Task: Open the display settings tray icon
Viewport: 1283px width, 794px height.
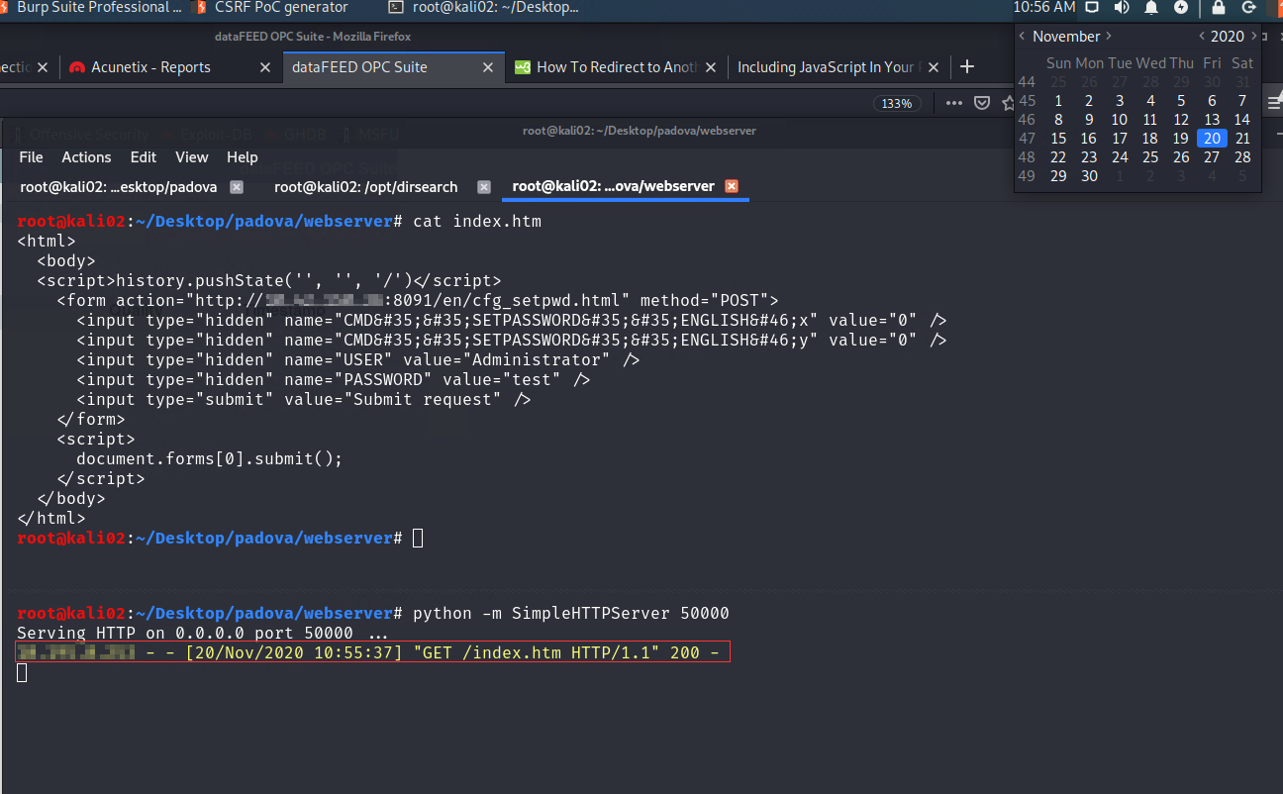Action: [1091, 7]
